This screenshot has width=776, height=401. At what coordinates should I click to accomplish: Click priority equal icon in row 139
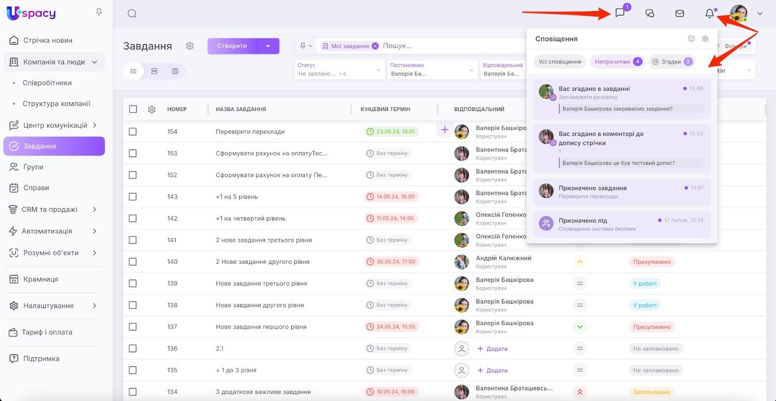[580, 284]
